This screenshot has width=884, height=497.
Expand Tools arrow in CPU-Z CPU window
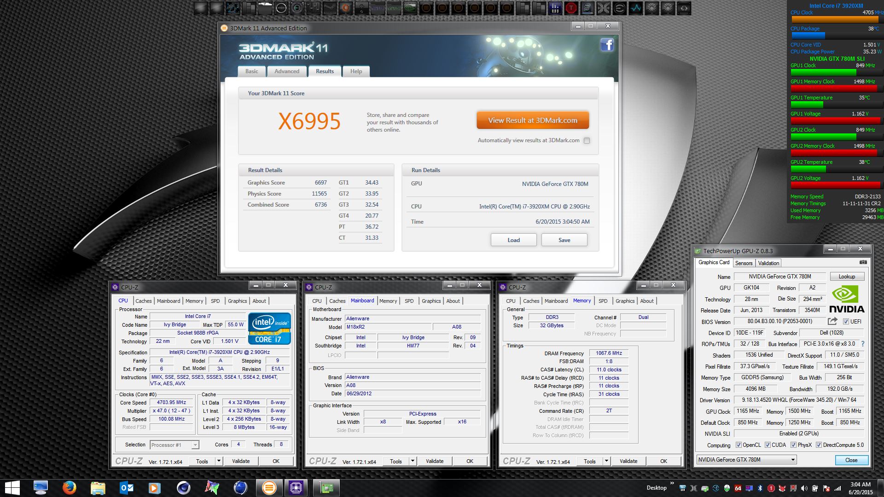(x=219, y=461)
